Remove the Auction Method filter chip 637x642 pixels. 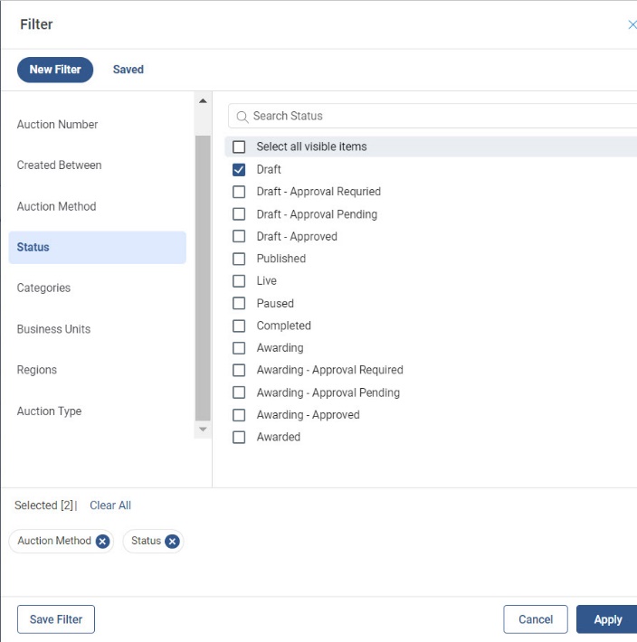click(102, 542)
